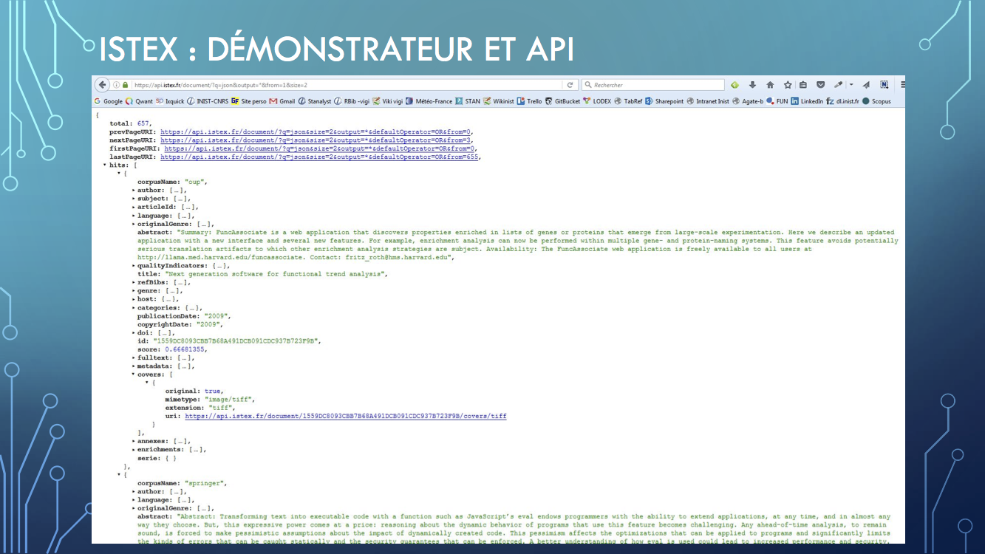985x554 pixels.
Task: Open the TabRef bookmark
Action: pos(628,101)
